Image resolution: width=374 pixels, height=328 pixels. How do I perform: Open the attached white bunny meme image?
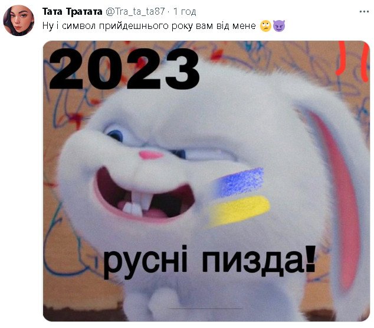pyautogui.click(x=206, y=181)
